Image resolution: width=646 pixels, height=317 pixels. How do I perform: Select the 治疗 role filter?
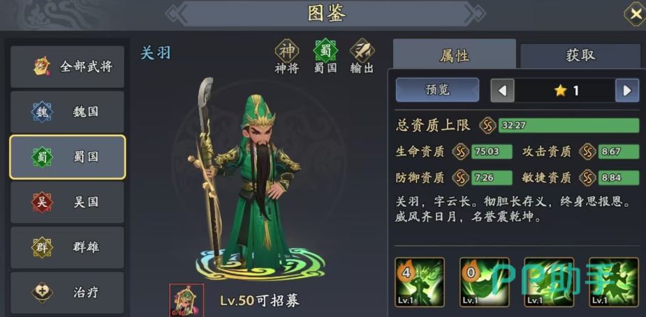pyautogui.click(x=68, y=293)
